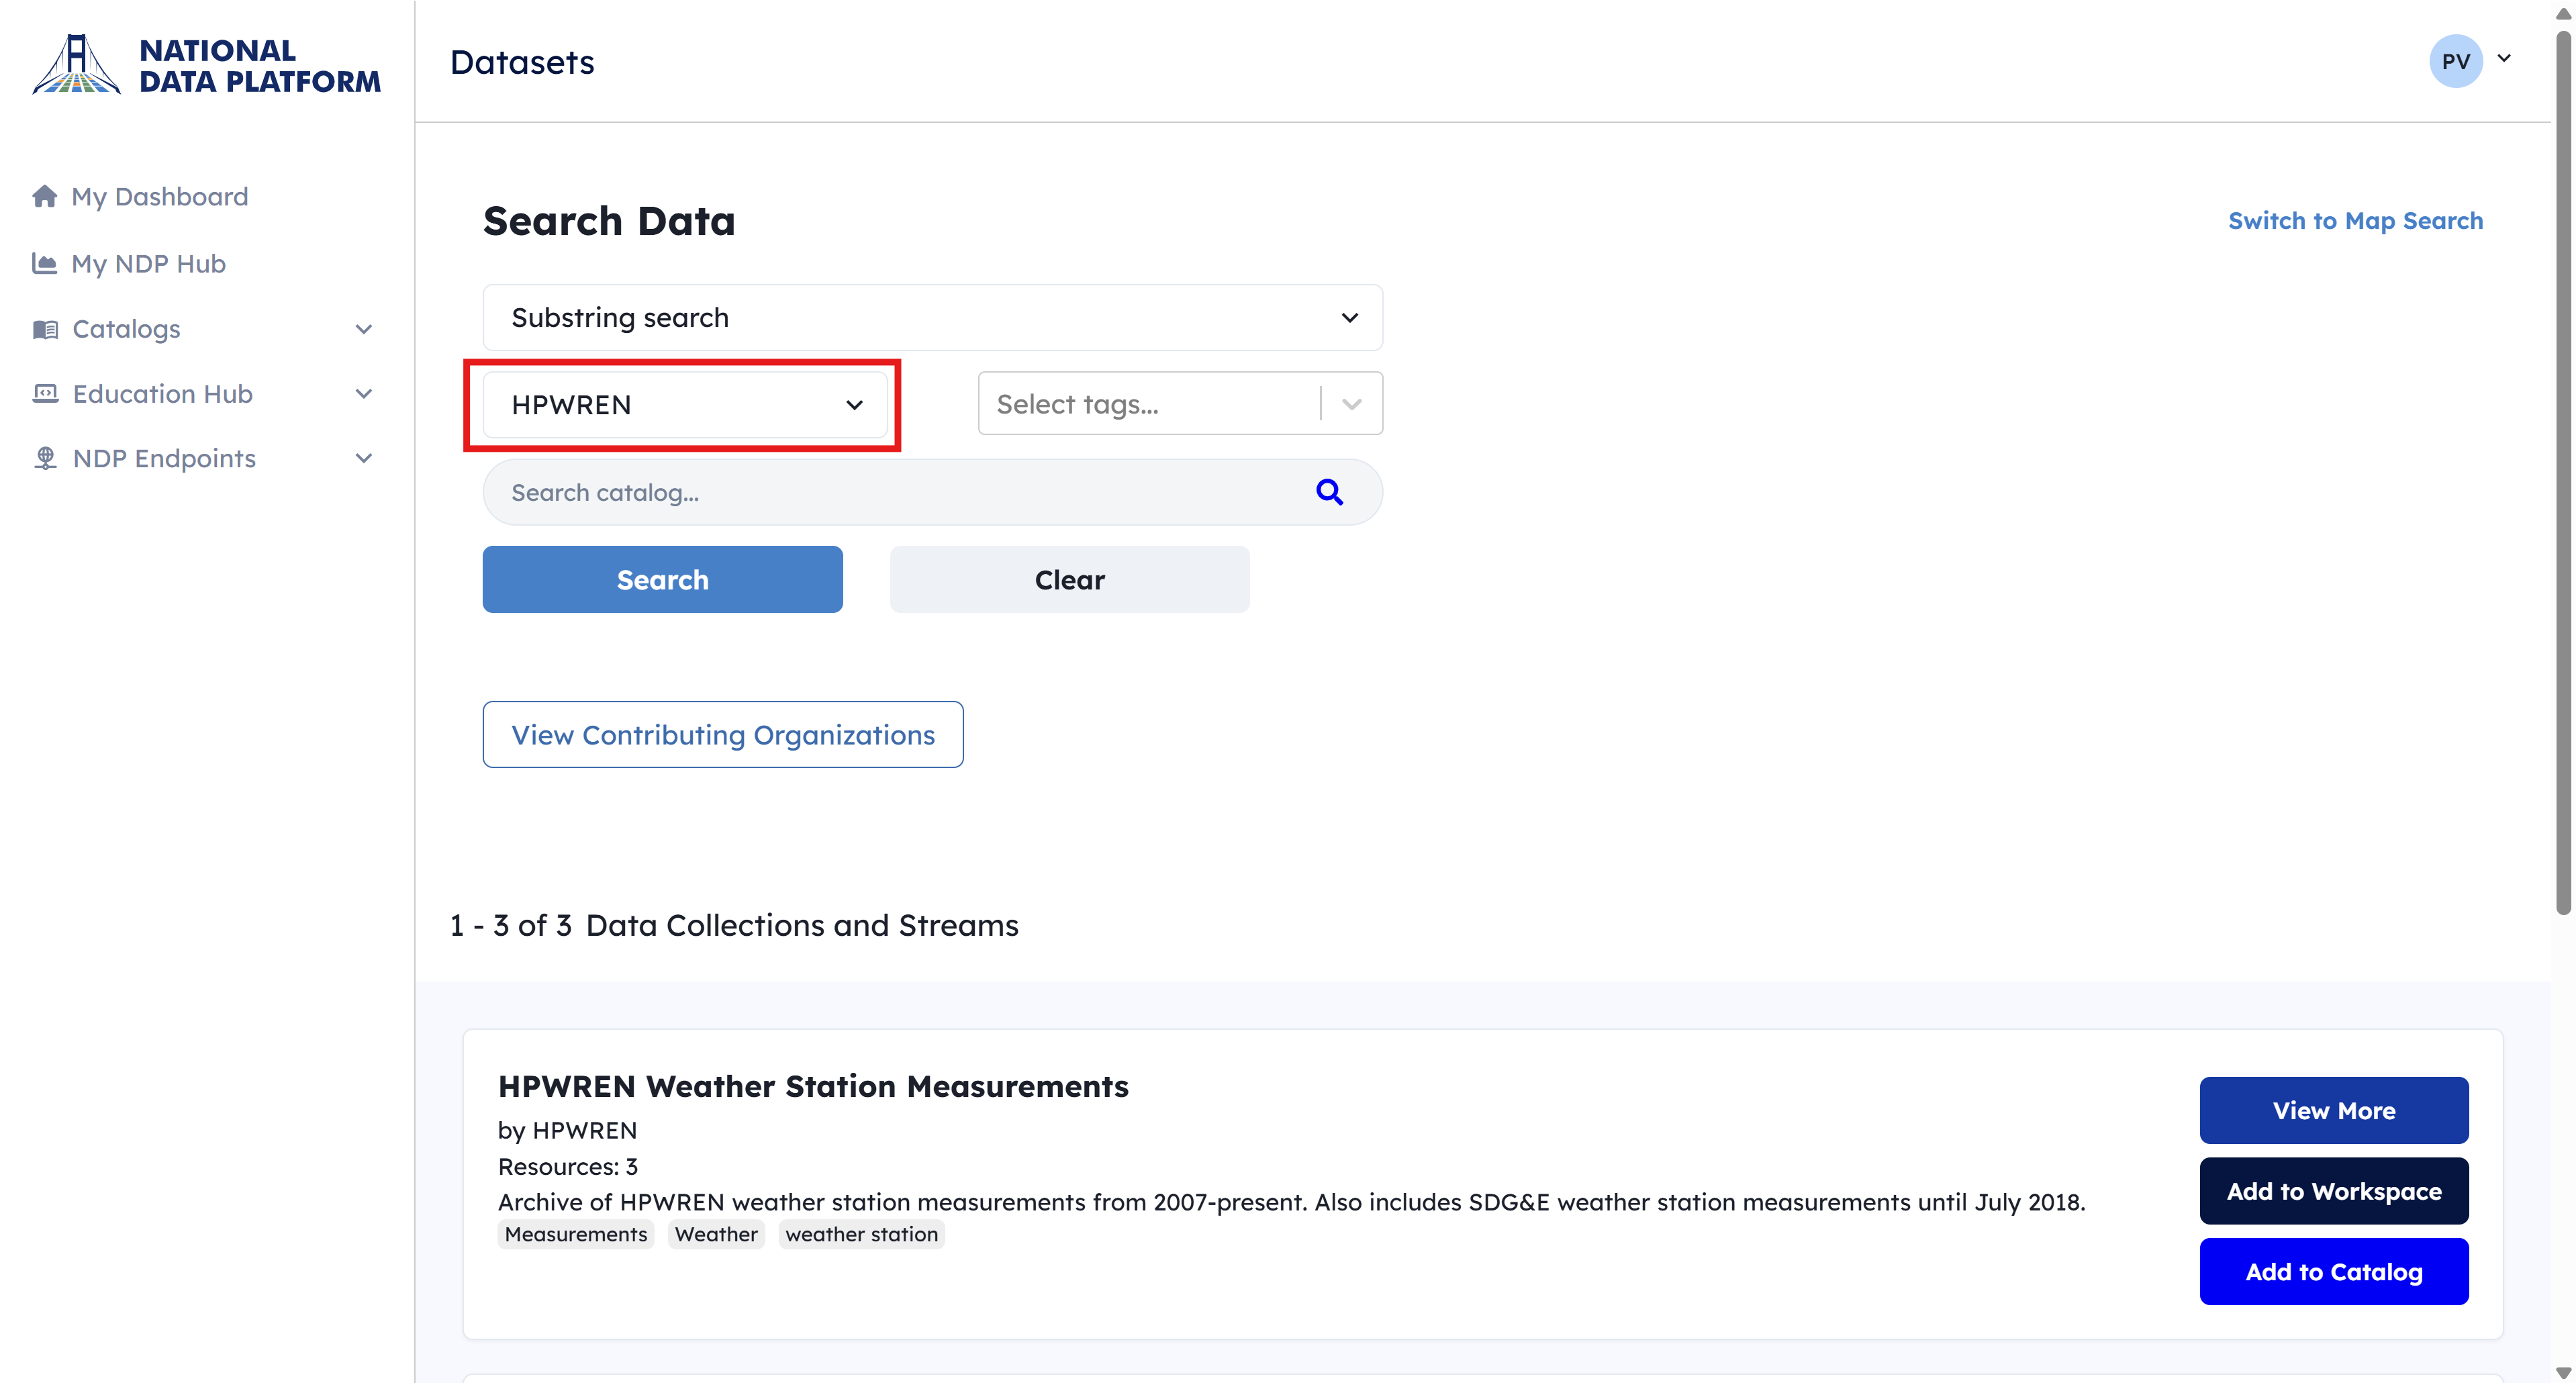Screen dimensions: 2576x1383
Task: Open My Dashboard from the sidebar
Action: pyautogui.click(x=160, y=197)
